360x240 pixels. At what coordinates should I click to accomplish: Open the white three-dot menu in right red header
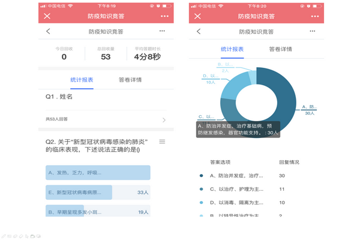click(x=312, y=17)
